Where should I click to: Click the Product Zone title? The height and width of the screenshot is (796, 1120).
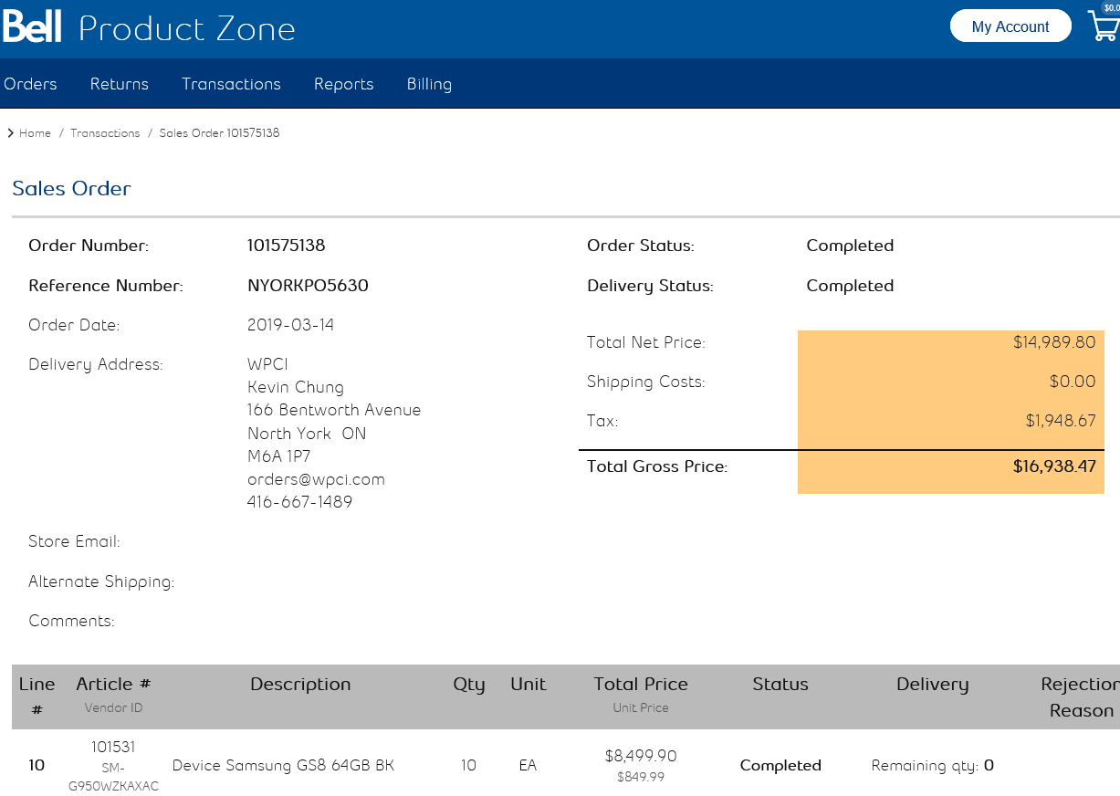click(x=187, y=28)
